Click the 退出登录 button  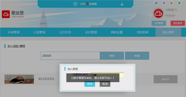(x=178, y=23)
